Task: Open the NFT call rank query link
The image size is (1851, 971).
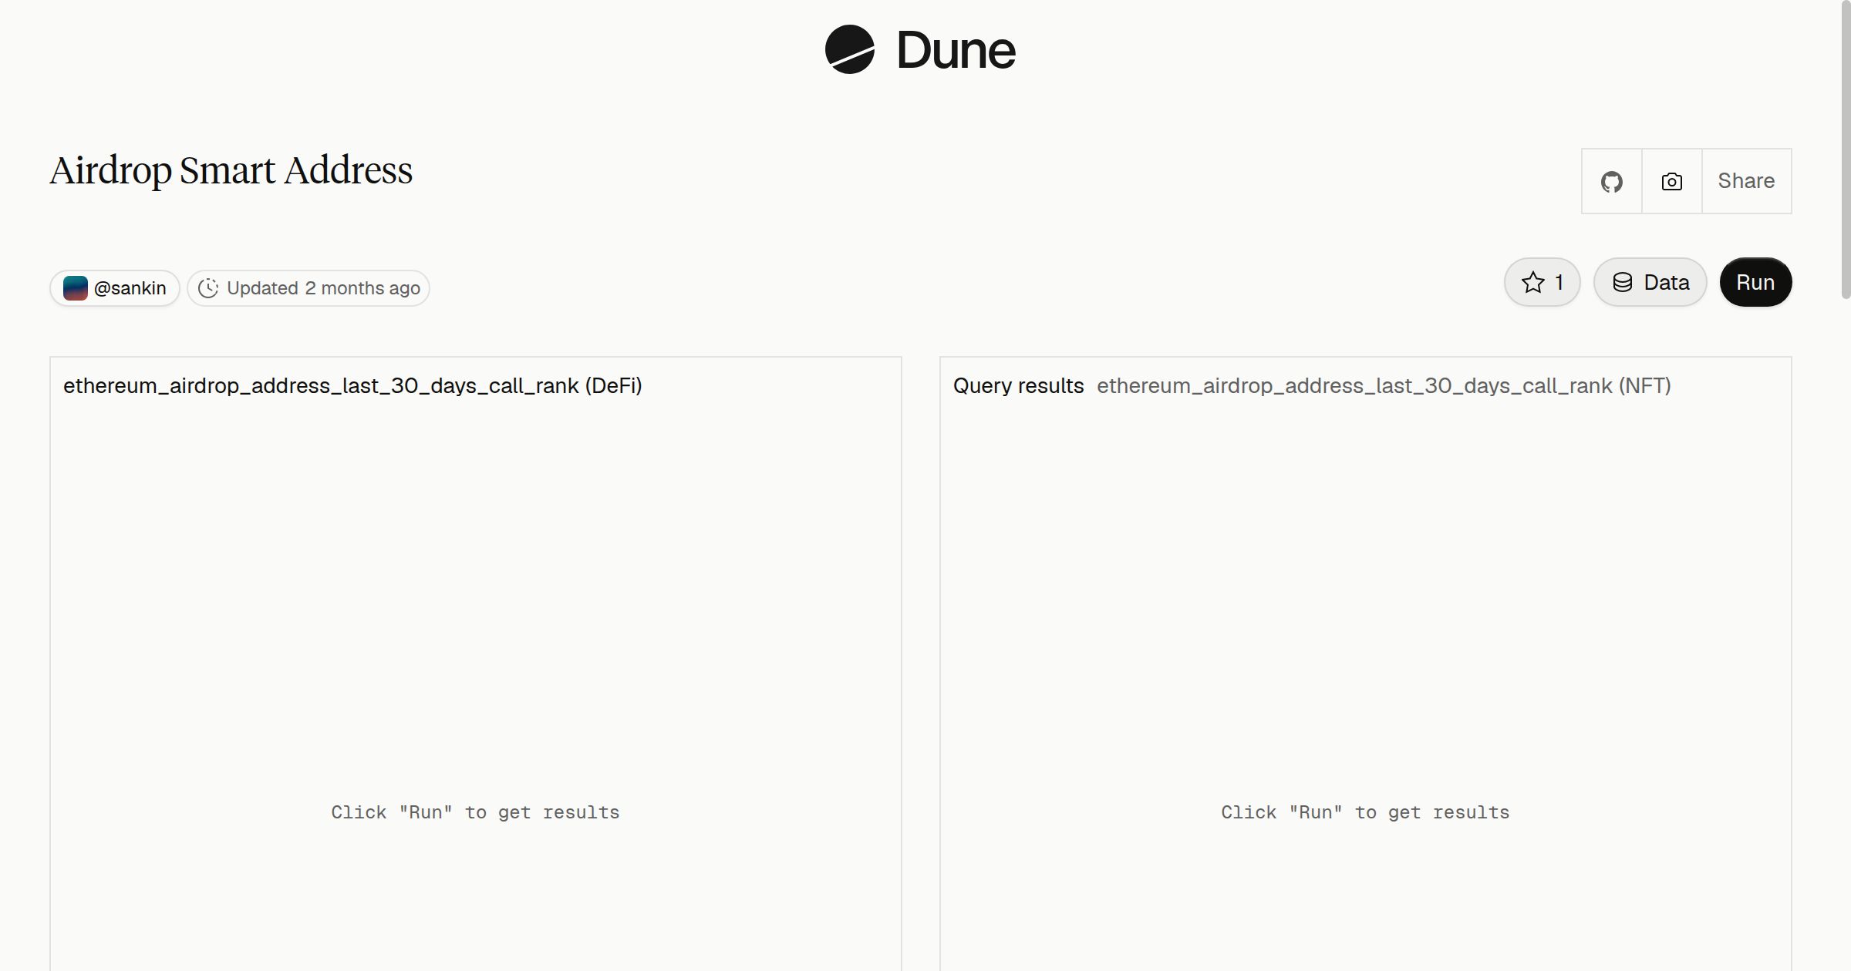Action: (1384, 385)
